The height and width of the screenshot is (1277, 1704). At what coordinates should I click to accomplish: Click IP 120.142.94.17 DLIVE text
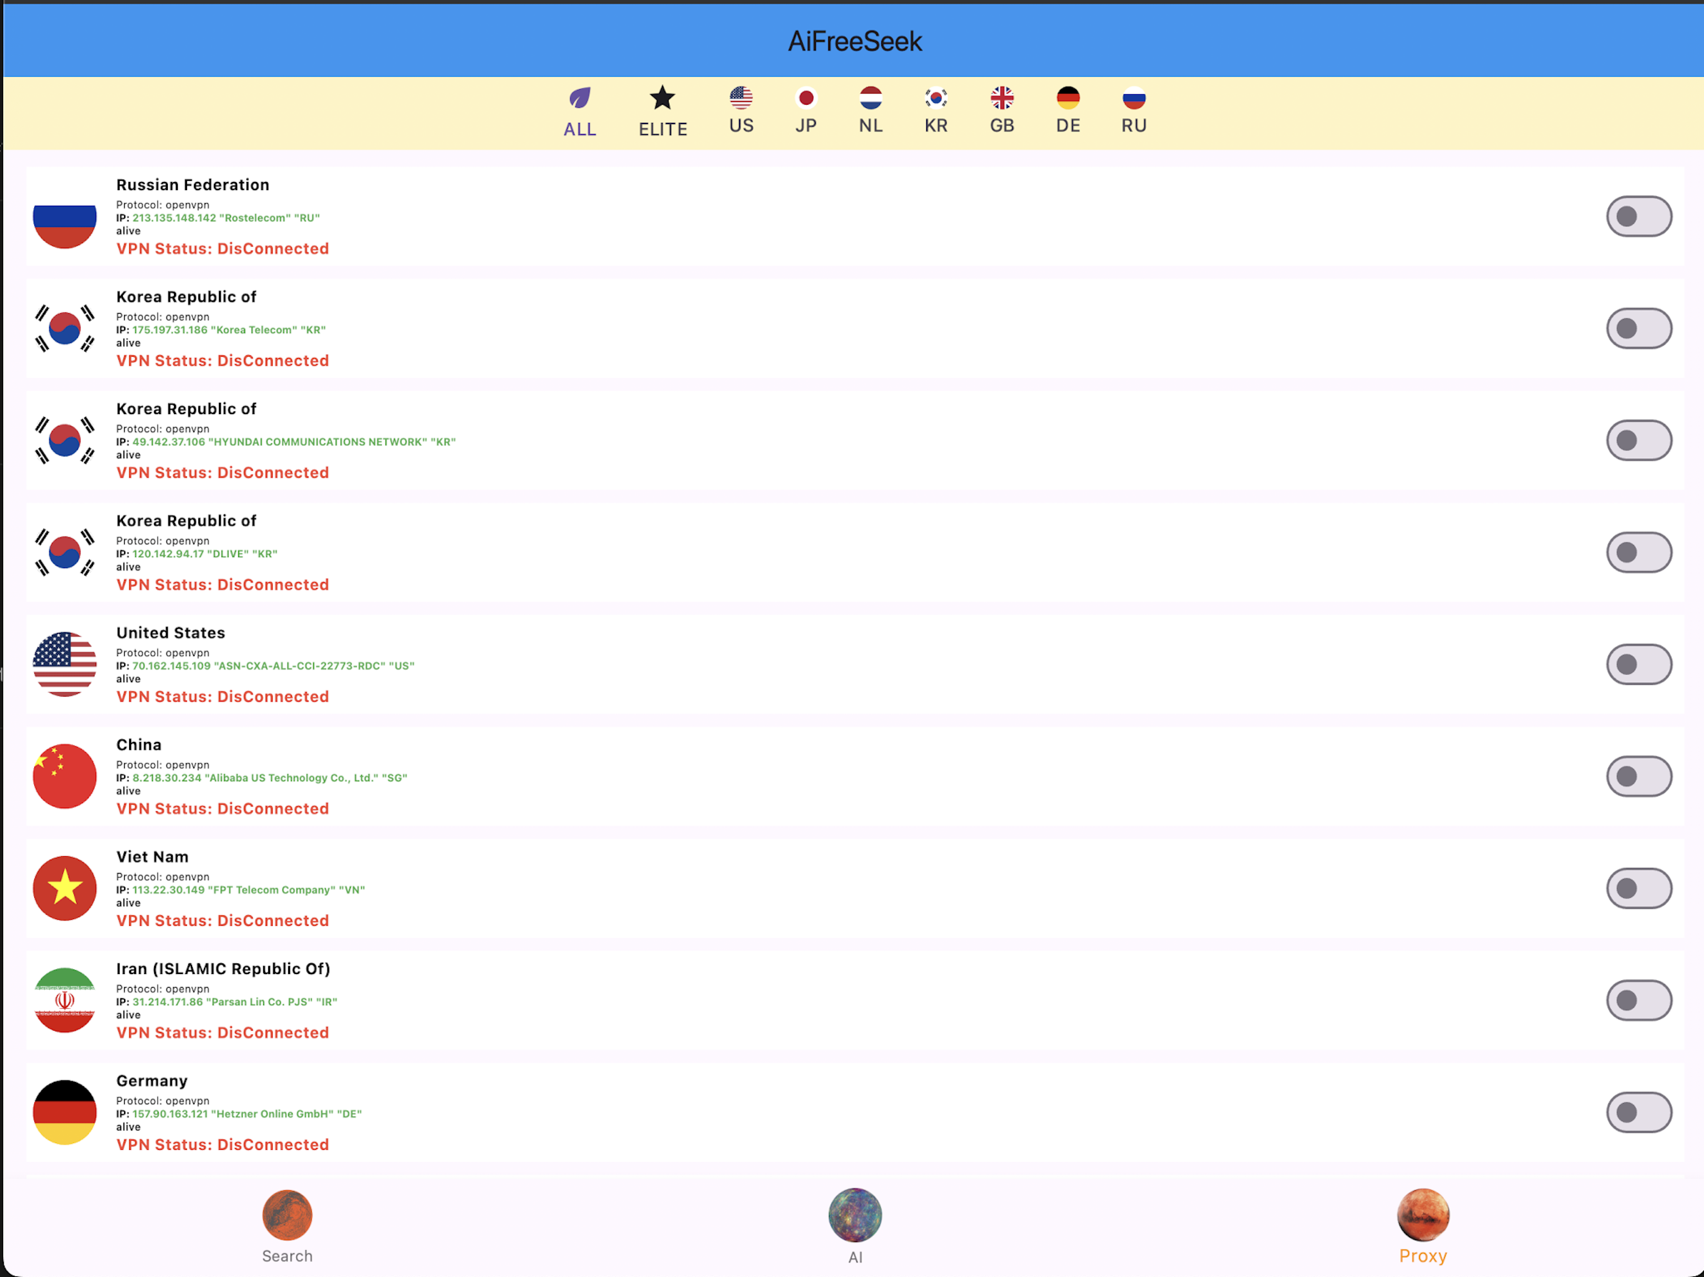click(196, 554)
